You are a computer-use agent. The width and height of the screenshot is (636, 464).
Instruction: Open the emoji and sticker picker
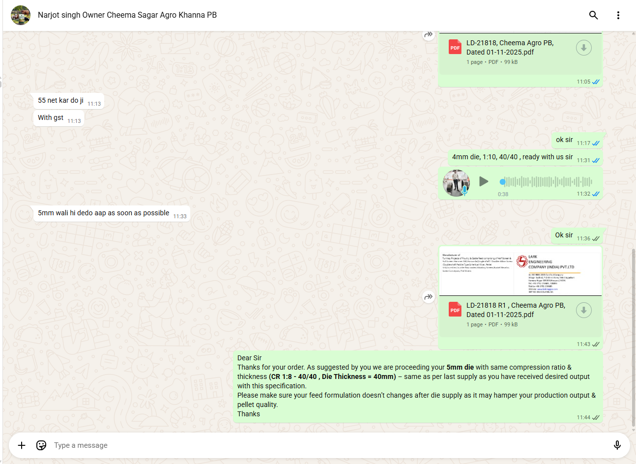tap(41, 445)
